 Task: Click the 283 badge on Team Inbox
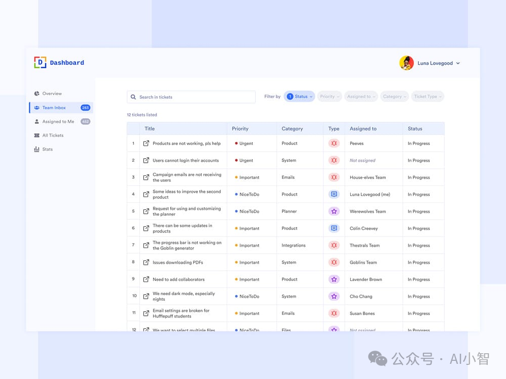[x=85, y=108]
